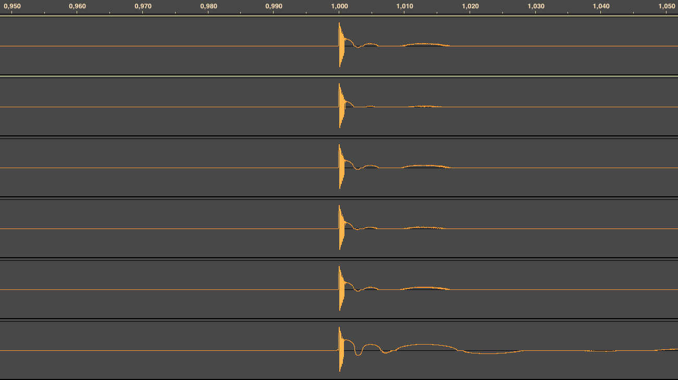The image size is (678, 380).
Task: Click the 1,000 mark on the time ruler
Action: [339, 6]
